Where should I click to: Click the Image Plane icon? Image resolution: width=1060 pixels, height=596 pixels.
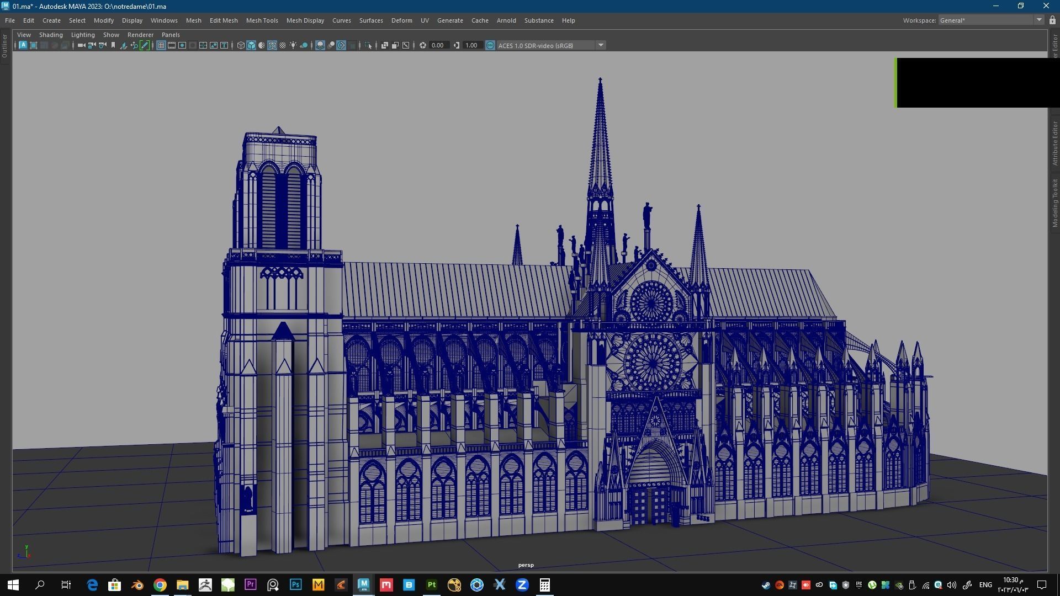point(123,45)
